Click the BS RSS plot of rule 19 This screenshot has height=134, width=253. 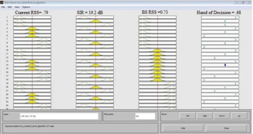158,83
